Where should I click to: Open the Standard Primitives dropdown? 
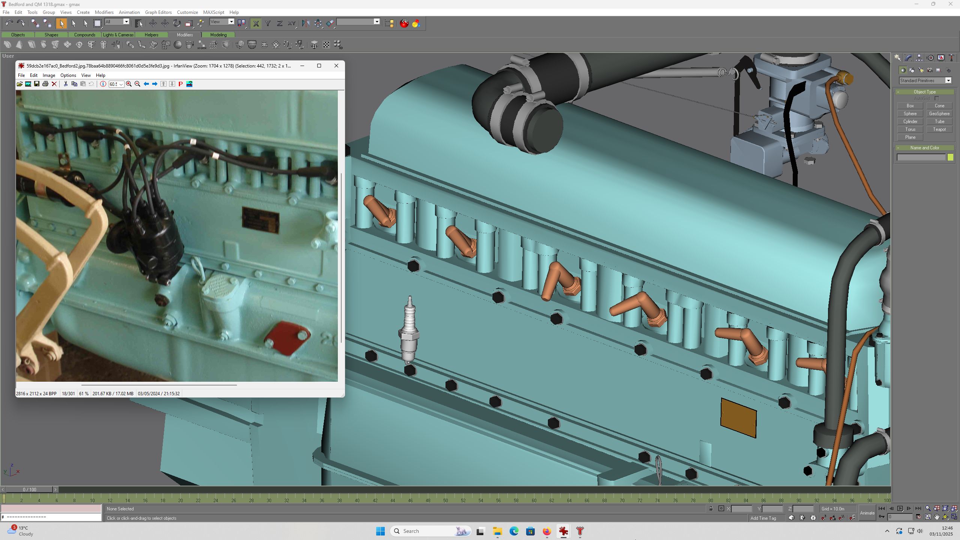pos(925,80)
